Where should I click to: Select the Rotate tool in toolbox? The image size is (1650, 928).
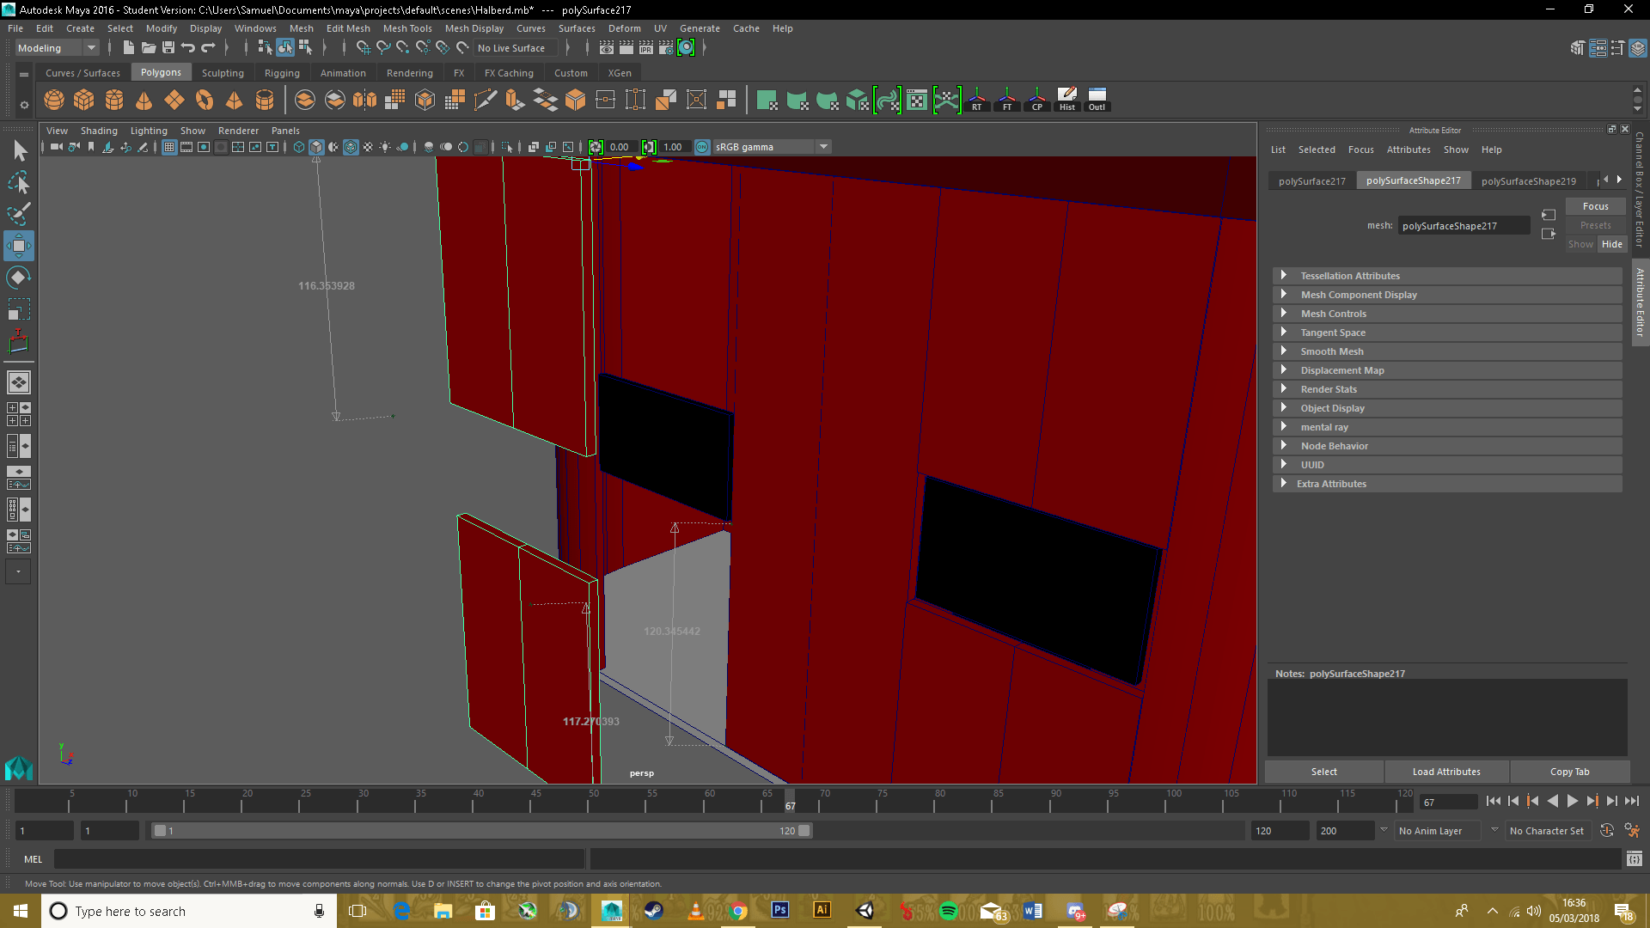click(x=18, y=278)
